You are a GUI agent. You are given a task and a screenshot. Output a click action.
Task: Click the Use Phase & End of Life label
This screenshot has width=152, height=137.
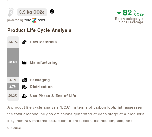point(53,96)
